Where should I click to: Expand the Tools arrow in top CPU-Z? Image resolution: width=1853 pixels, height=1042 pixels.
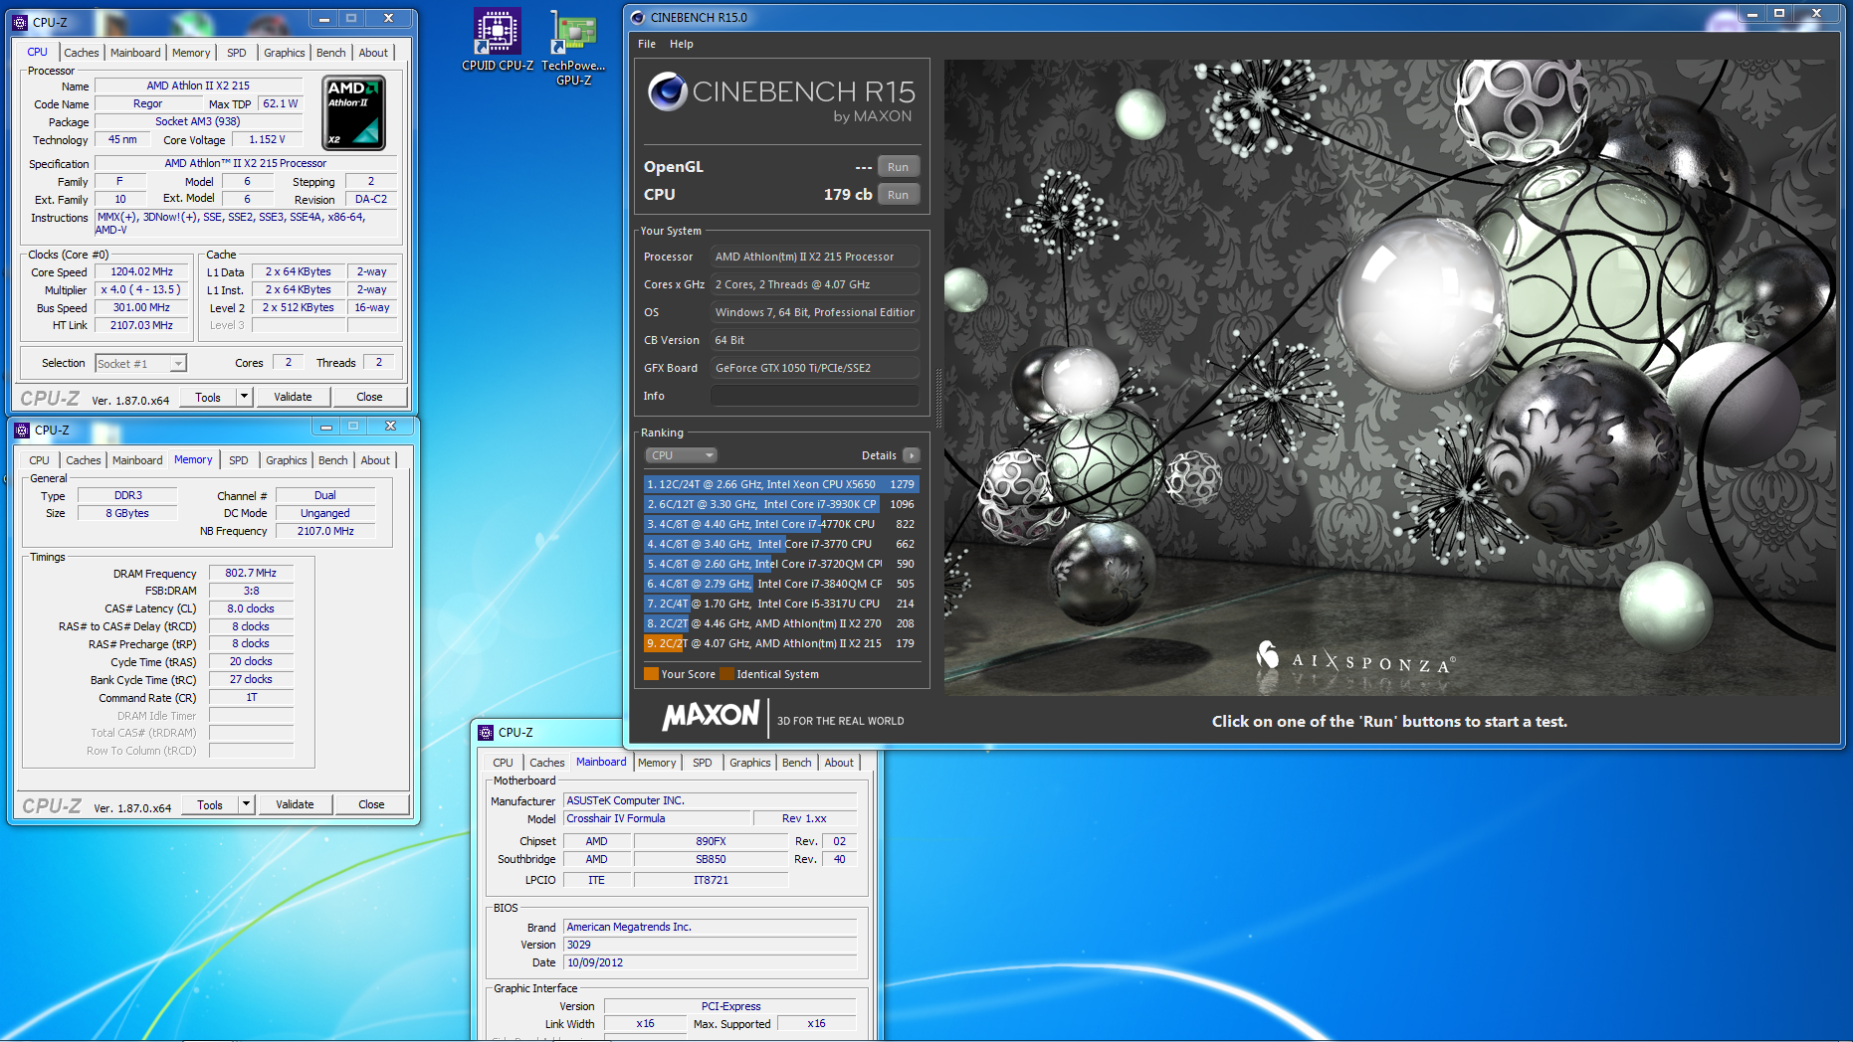244,397
